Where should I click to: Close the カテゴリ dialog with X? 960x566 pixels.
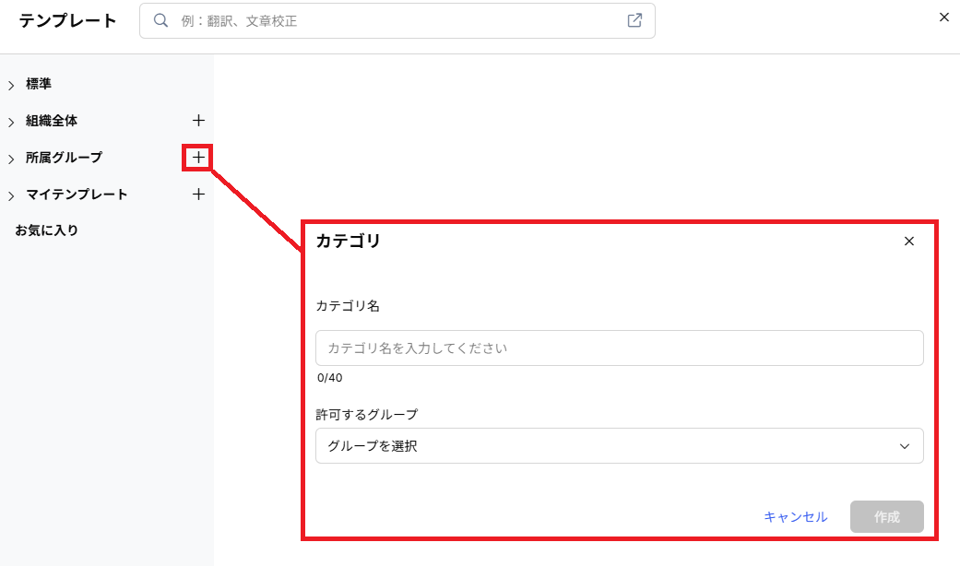[909, 242]
